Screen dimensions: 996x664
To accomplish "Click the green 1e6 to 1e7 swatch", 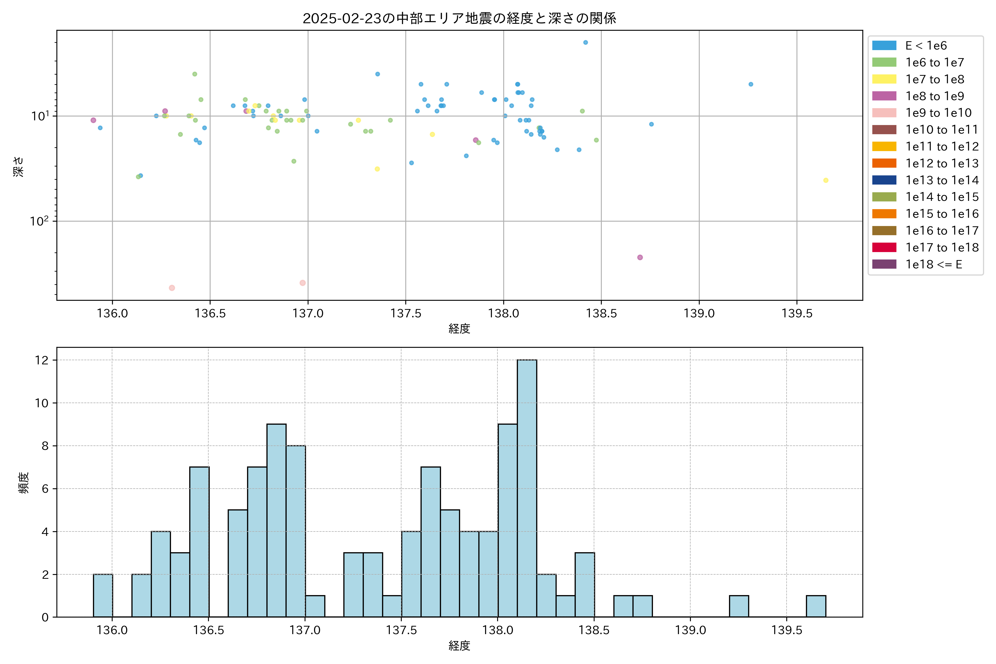I will tap(884, 62).
